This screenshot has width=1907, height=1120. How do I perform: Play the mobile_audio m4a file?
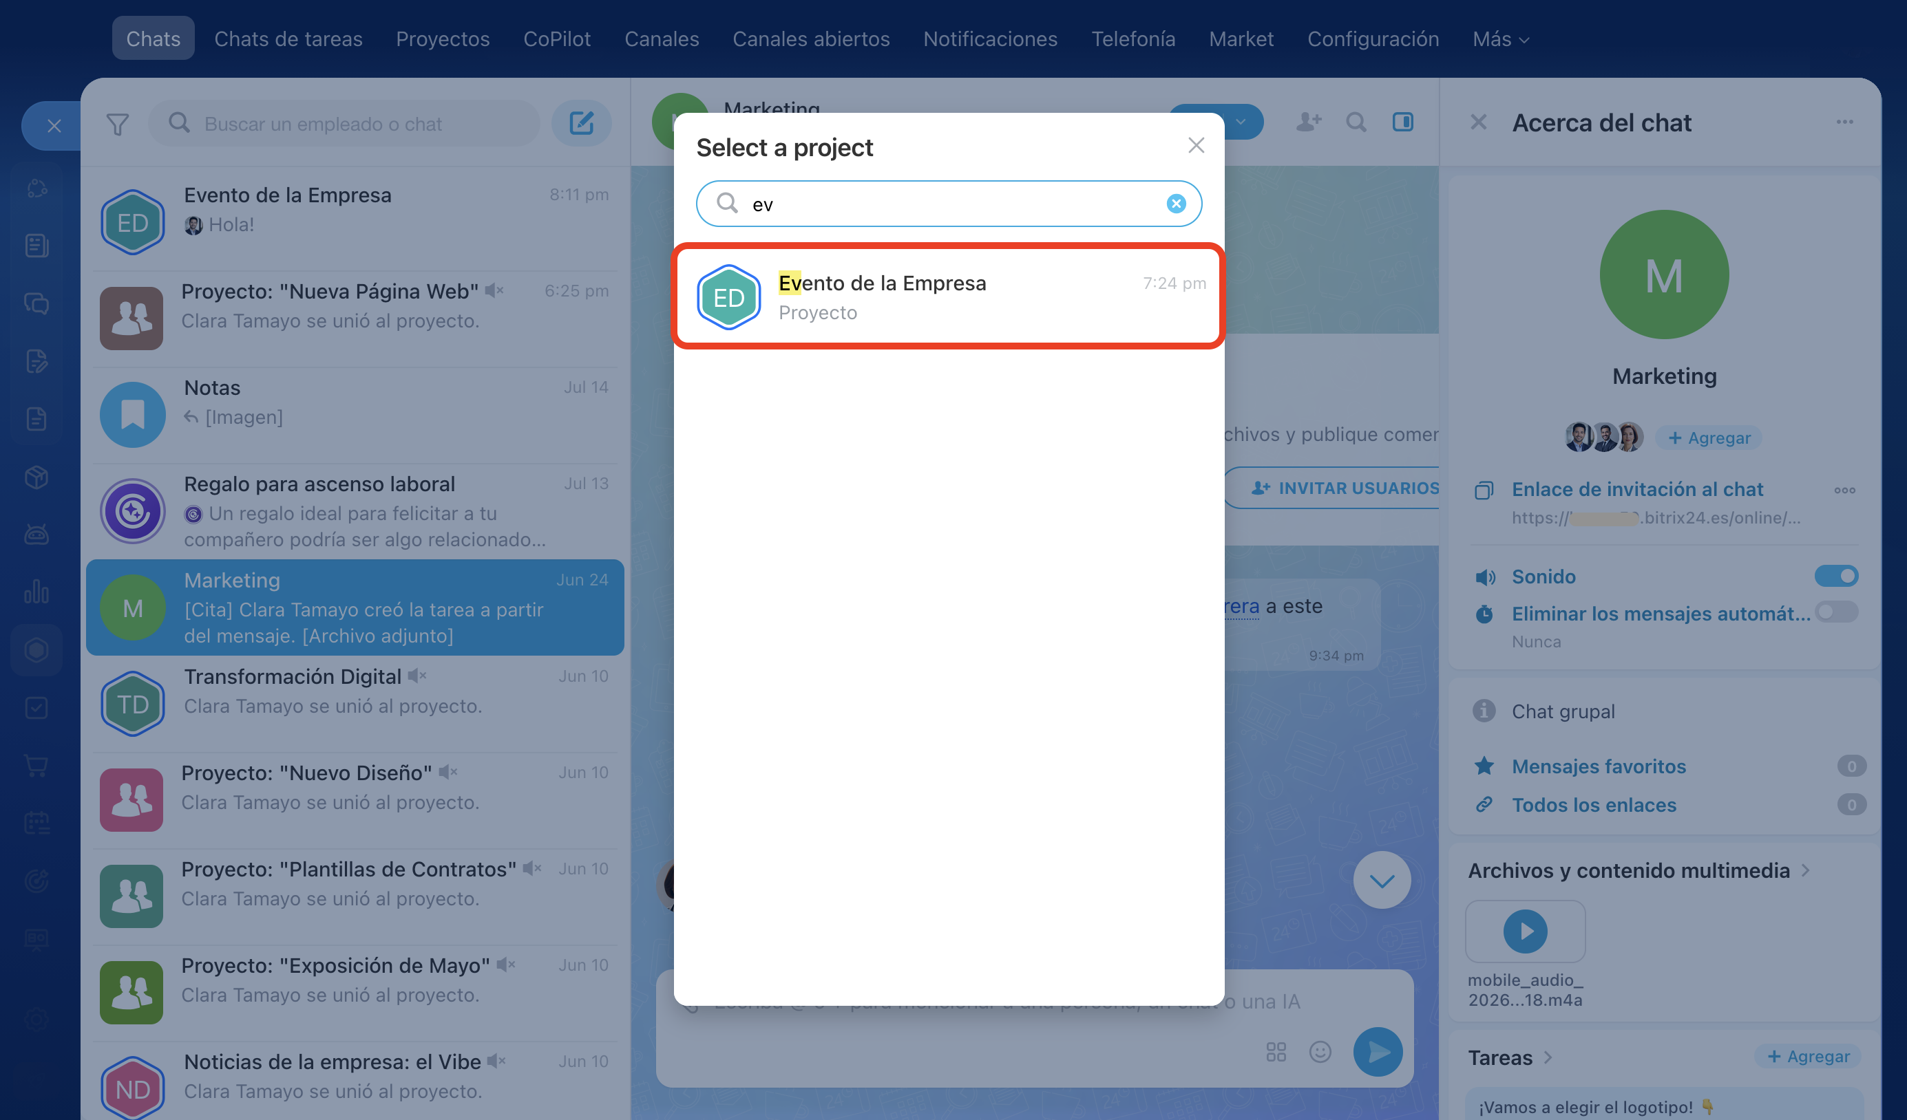point(1525,931)
